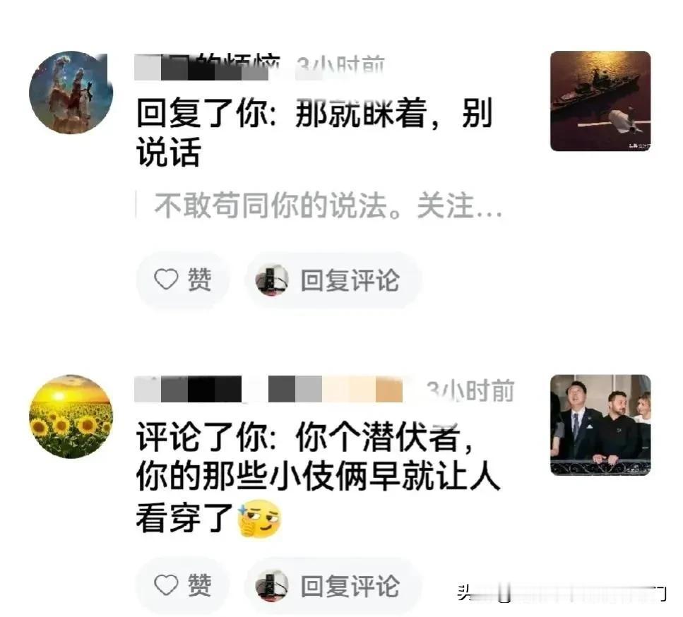Like the 你个潜伏者 comment via 赞
Viewport: 683px width, 617px height.
[x=183, y=585]
